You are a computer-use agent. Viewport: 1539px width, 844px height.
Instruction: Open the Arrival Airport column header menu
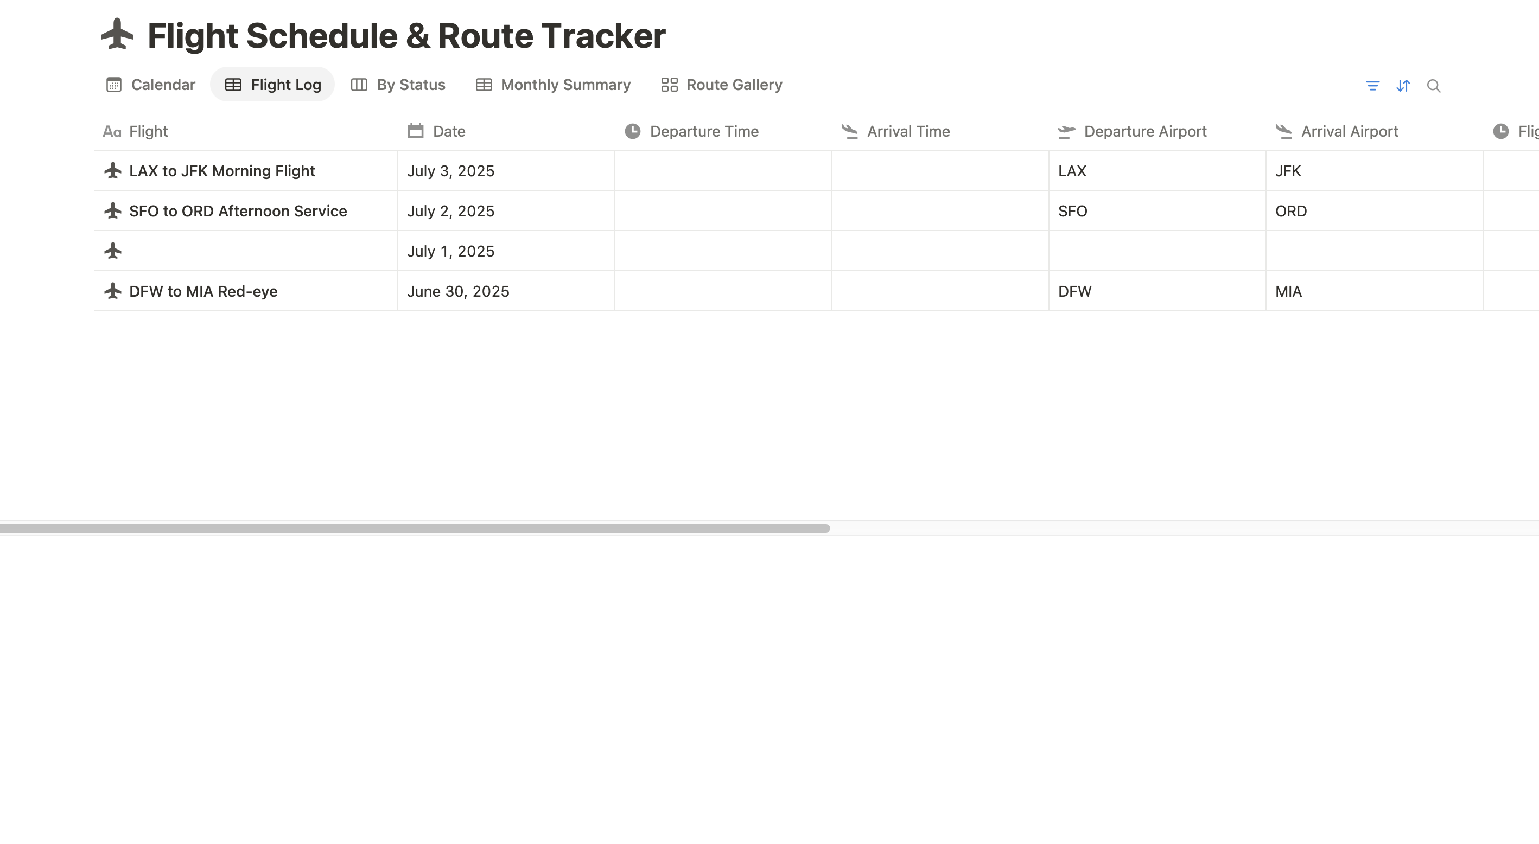pyautogui.click(x=1349, y=131)
